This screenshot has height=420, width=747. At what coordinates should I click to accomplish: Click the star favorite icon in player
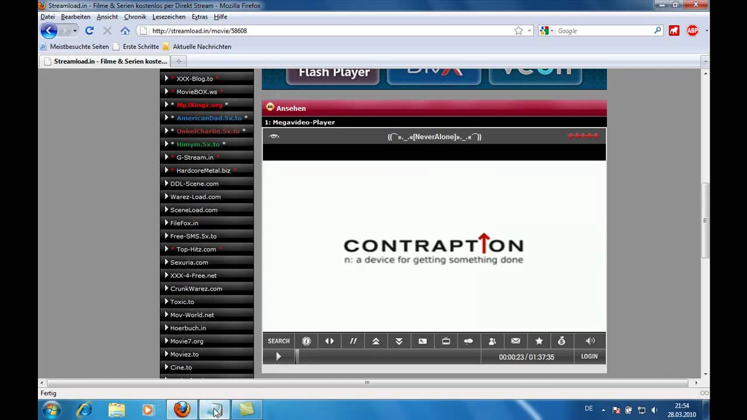[539, 341]
